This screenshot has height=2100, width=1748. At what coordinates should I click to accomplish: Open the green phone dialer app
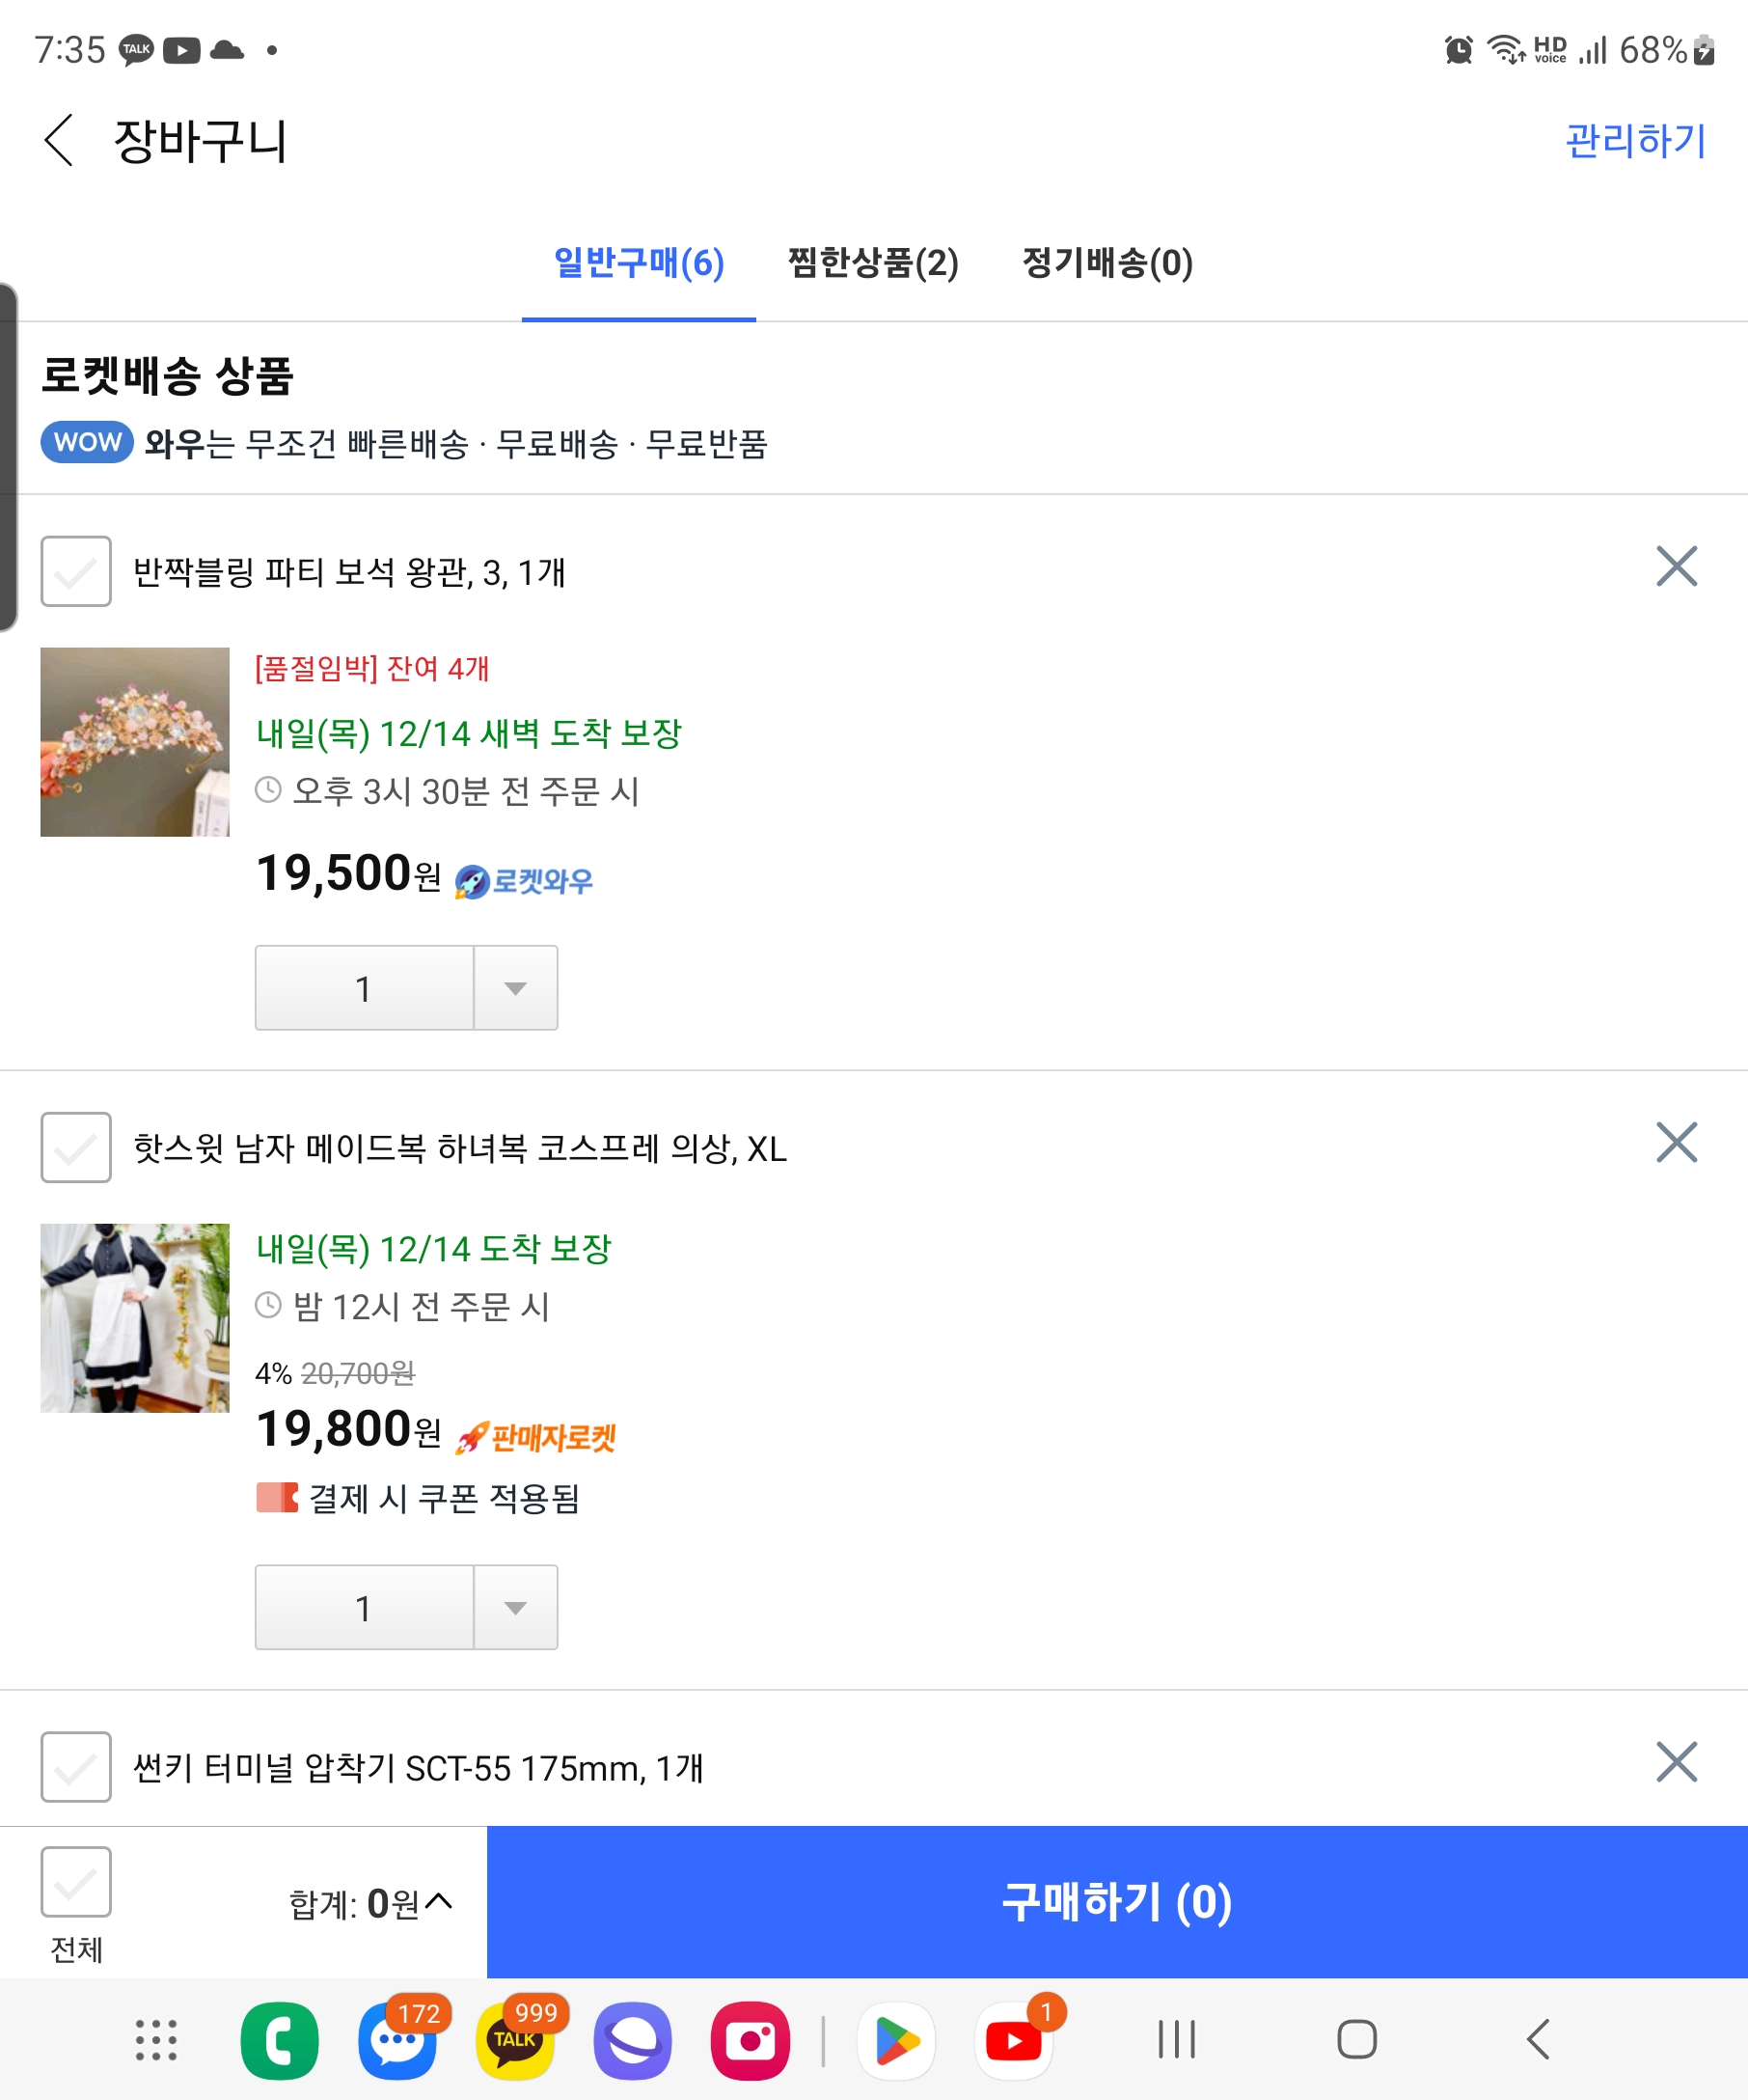[x=279, y=2040]
